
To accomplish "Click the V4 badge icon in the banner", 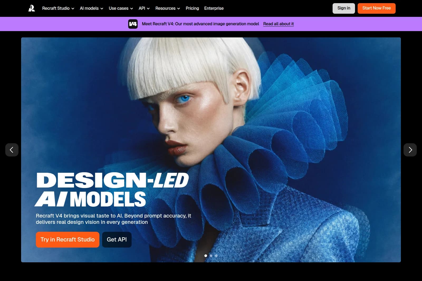I will (x=133, y=24).
